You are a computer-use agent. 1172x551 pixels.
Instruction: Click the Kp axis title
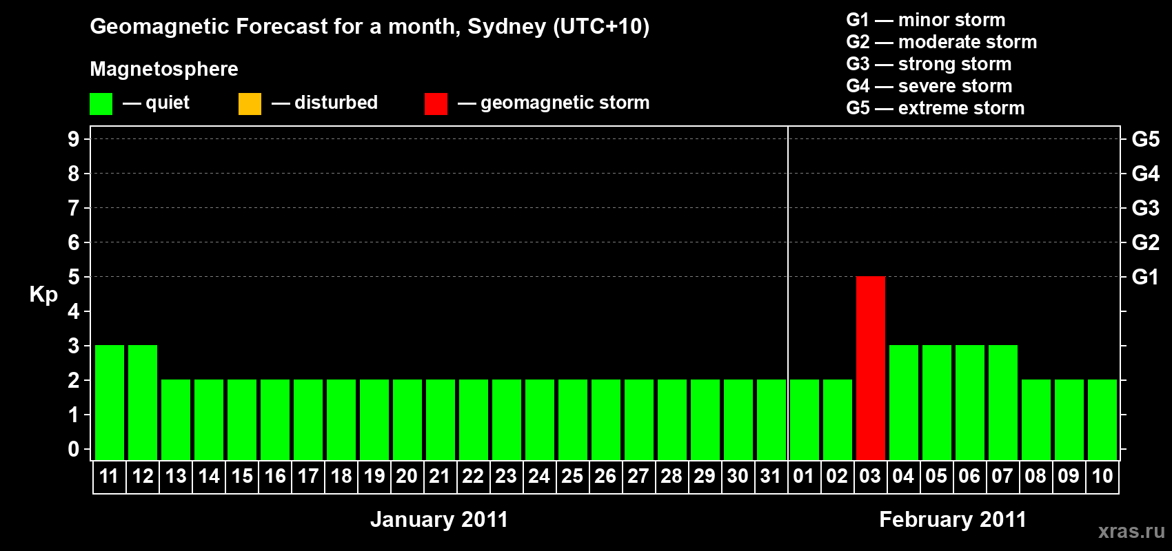point(43,295)
